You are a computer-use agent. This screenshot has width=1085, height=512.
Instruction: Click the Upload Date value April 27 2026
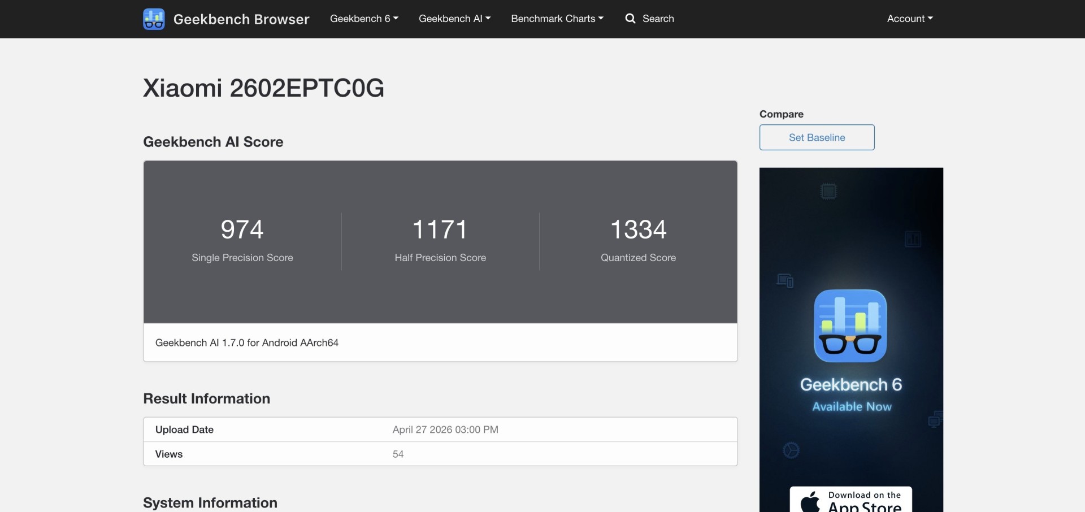pyautogui.click(x=445, y=429)
